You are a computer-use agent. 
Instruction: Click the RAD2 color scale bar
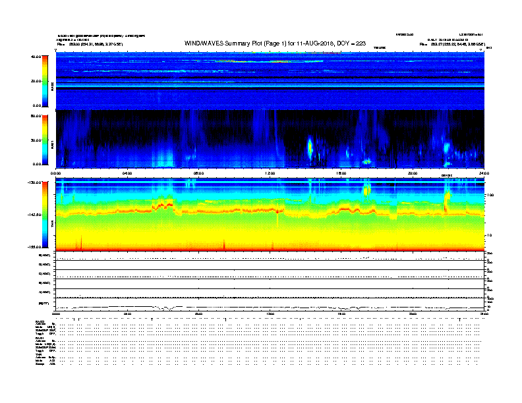pyautogui.click(x=45, y=81)
